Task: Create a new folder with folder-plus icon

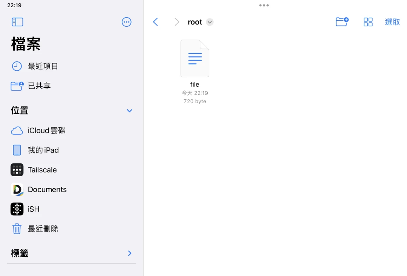Action: (342, 22)
